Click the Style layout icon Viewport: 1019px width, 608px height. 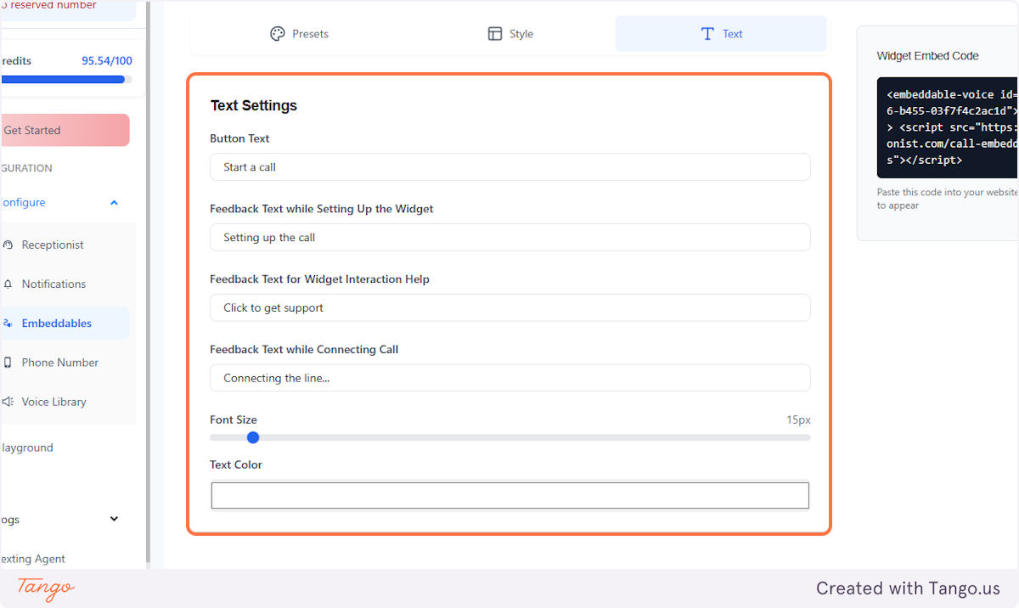[495, 33]
